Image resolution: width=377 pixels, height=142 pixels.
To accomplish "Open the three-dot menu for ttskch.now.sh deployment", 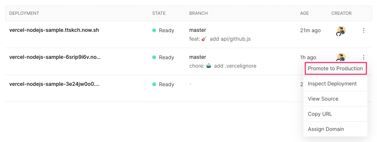I will [x=363, y=30].
